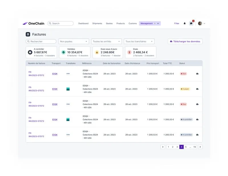
Task: Click the Transport column header
Action: coord(56,64)
